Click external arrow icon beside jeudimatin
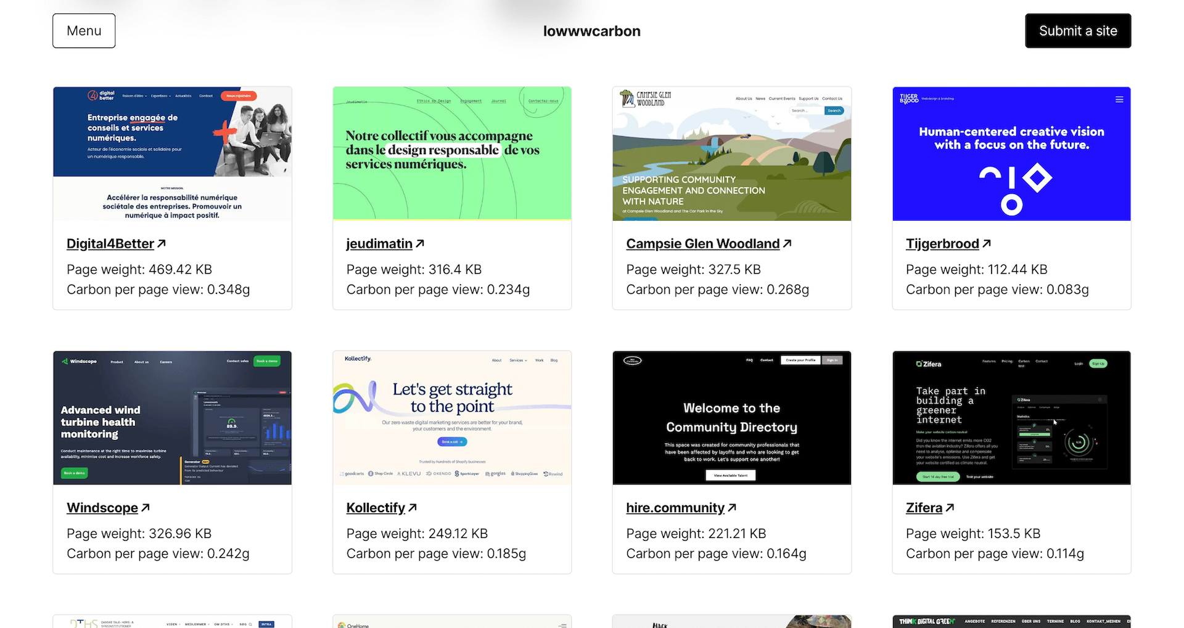 point(420,243)
